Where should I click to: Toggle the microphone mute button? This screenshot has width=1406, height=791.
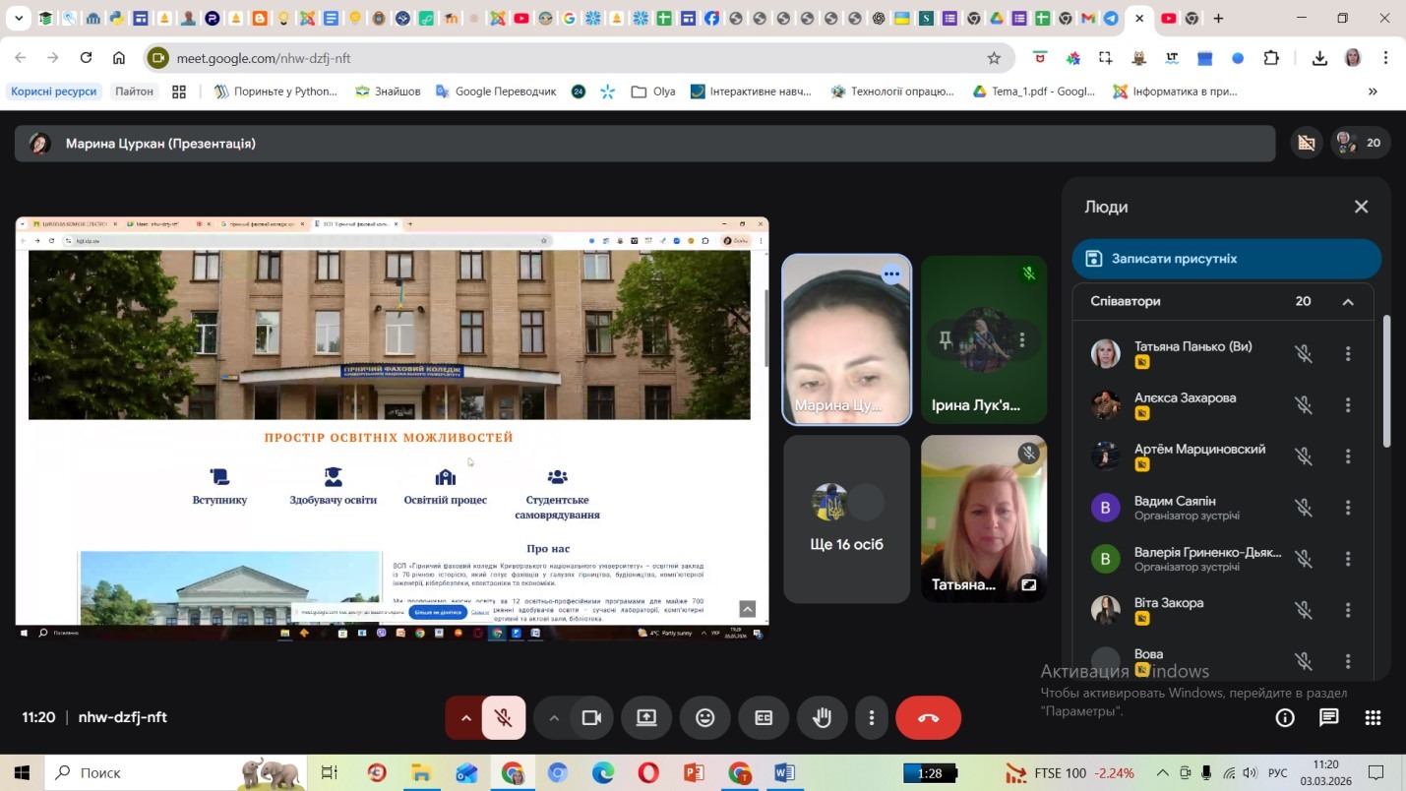[x=504, y=718]
